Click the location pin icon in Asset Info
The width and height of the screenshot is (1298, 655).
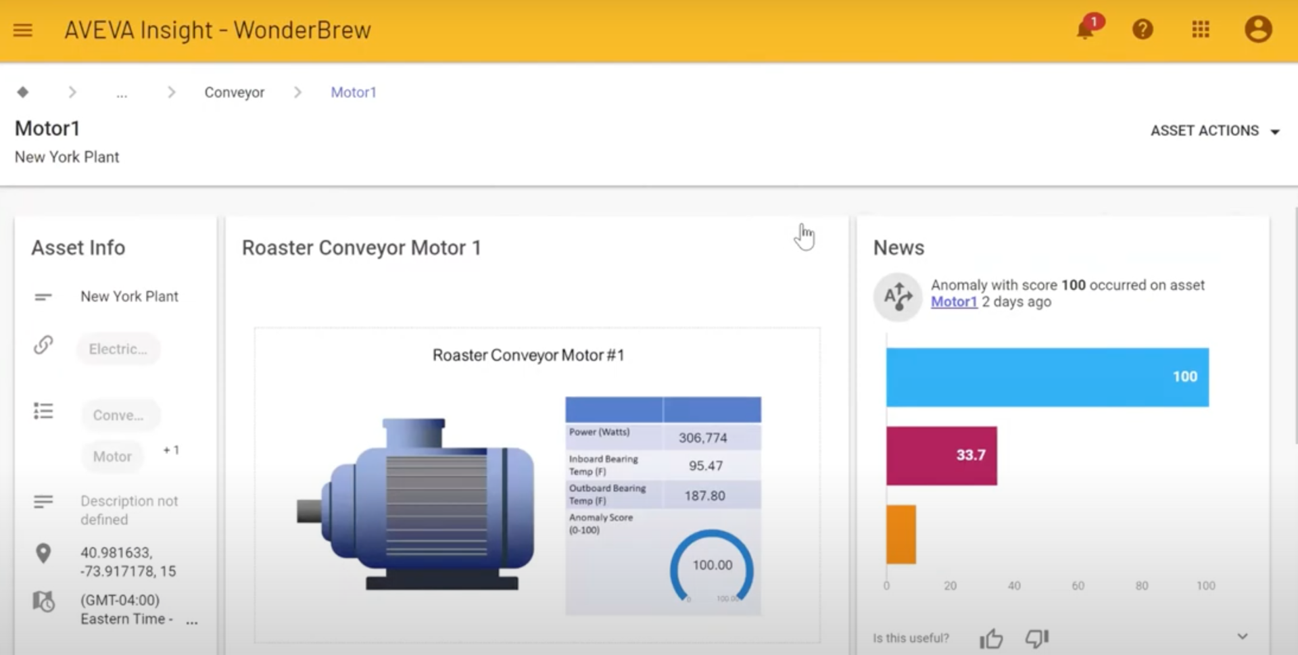[x=43, y=553]
